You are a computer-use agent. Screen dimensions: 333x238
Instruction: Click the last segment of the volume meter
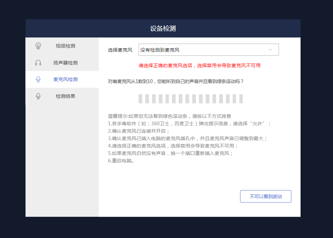click(241, 99)
